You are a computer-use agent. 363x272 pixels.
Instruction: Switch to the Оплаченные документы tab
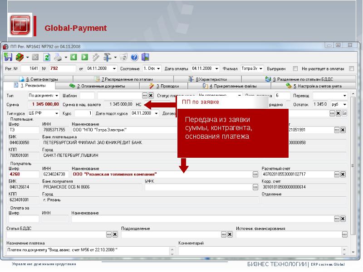tap(97, 86)
